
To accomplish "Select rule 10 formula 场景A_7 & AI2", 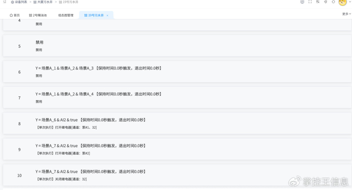I will 91,171.
